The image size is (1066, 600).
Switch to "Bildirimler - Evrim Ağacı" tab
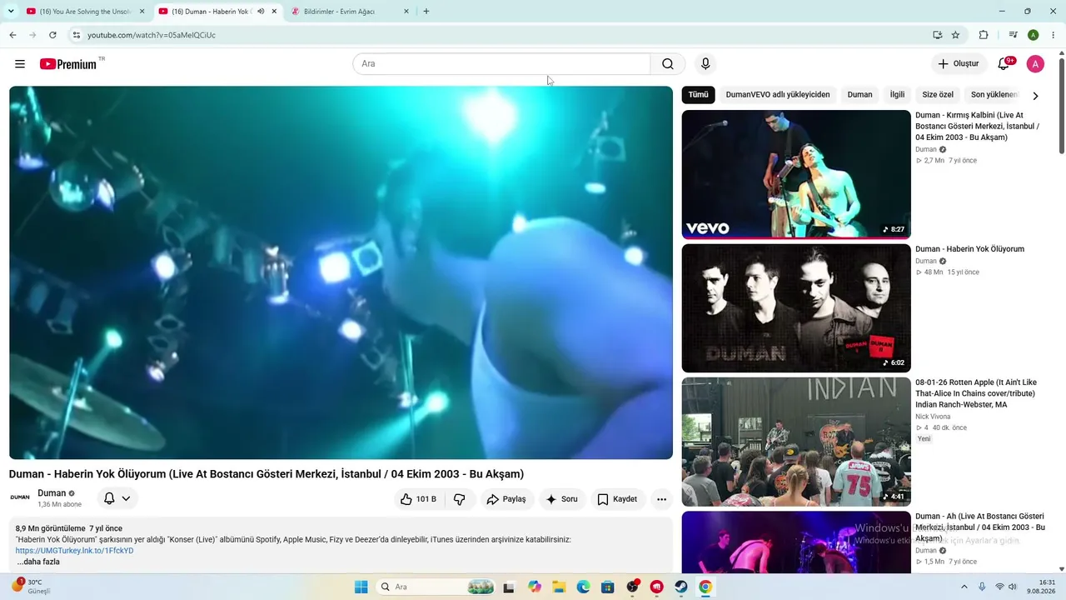pos(350,12)
